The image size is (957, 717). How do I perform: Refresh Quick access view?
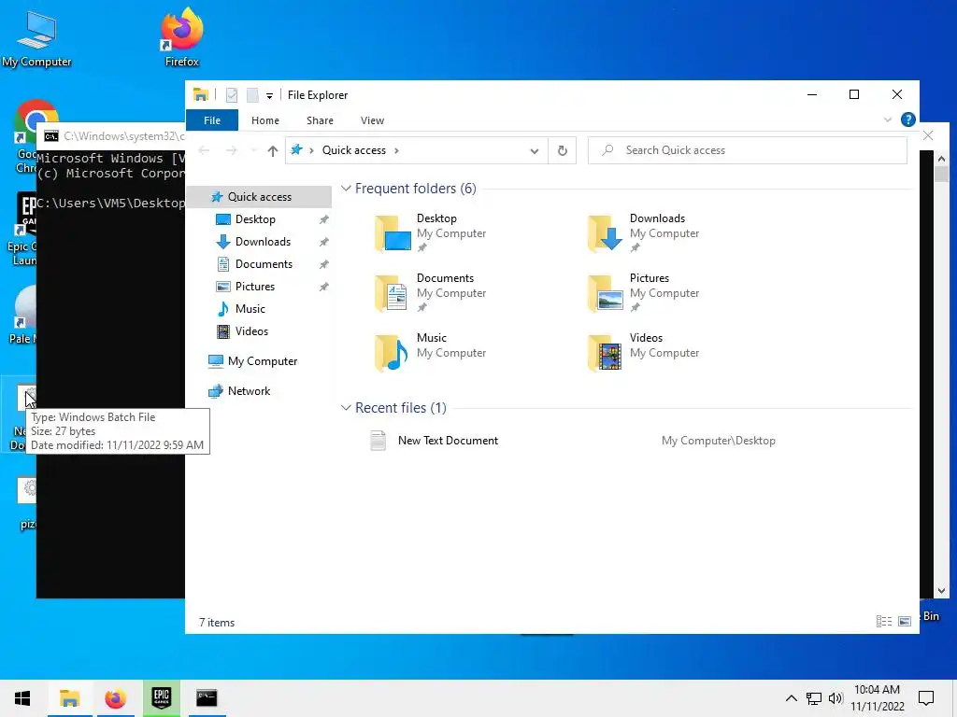pyautogui.click(x=562, y=150)
